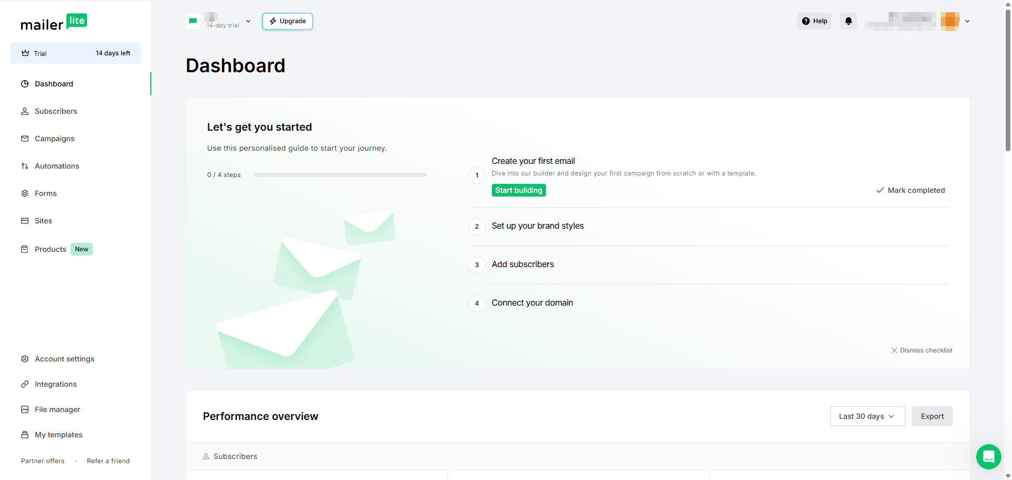Click the scrollbar down arrow
The height and width of the screenshot is (480, 1012).
click(x=1008, y=476)
